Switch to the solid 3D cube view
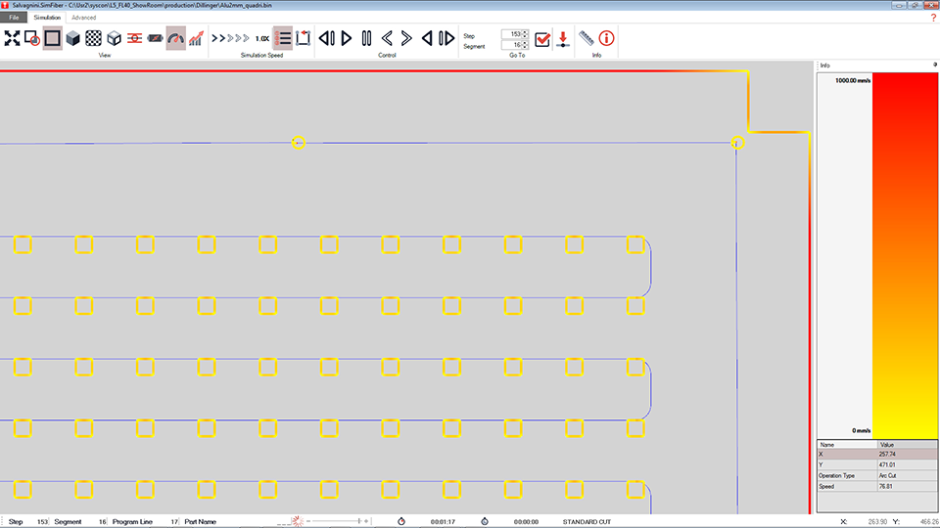Viewport: 940px width, 528px height. click(x=73, y=38)
